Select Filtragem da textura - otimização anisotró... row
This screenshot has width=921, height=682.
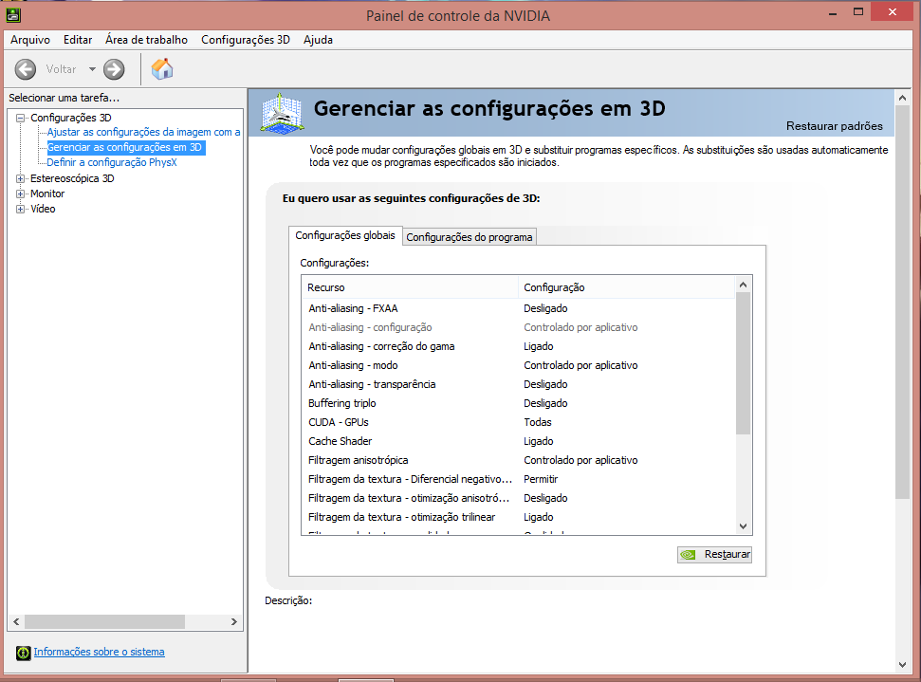pyautogui.click(x=518, y=498)
